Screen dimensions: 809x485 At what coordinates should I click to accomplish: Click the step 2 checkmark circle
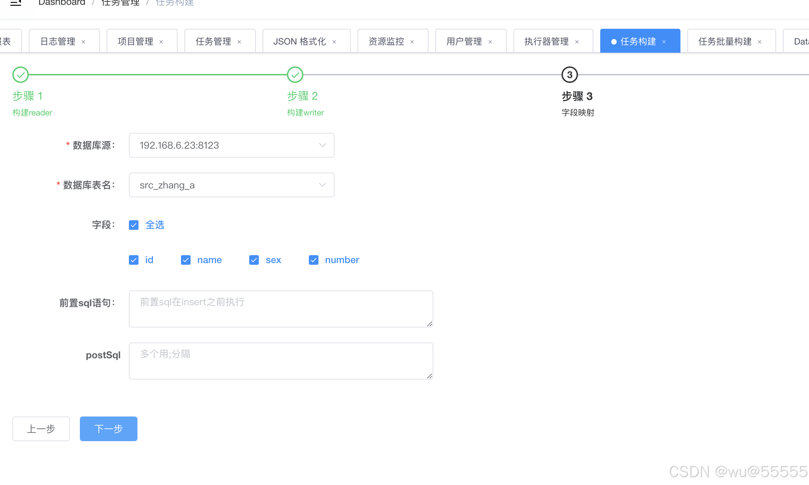(x=295, y=75)
